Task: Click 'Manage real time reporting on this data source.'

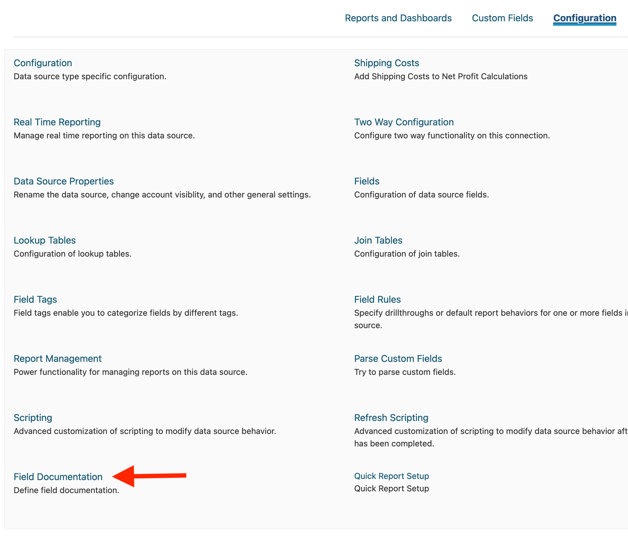Action: 104,135
